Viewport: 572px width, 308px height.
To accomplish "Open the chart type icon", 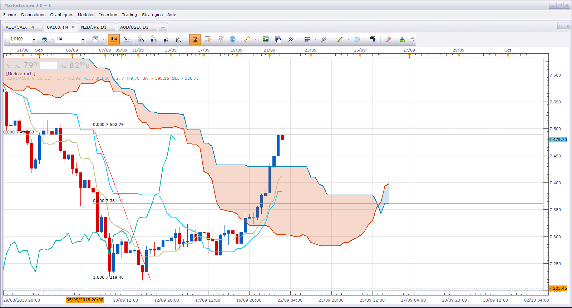I will (95, 39).
